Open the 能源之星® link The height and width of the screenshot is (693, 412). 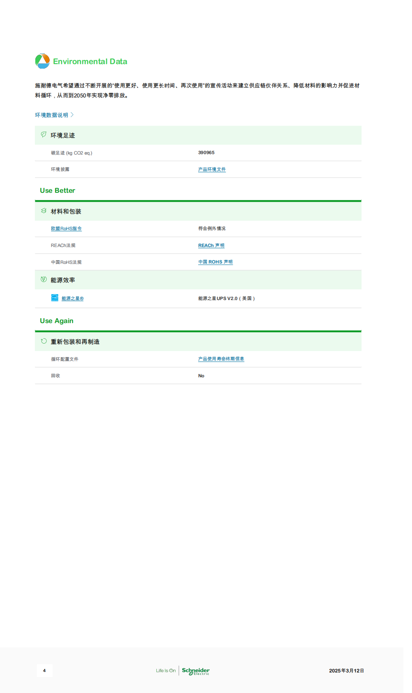pos(73,298)
